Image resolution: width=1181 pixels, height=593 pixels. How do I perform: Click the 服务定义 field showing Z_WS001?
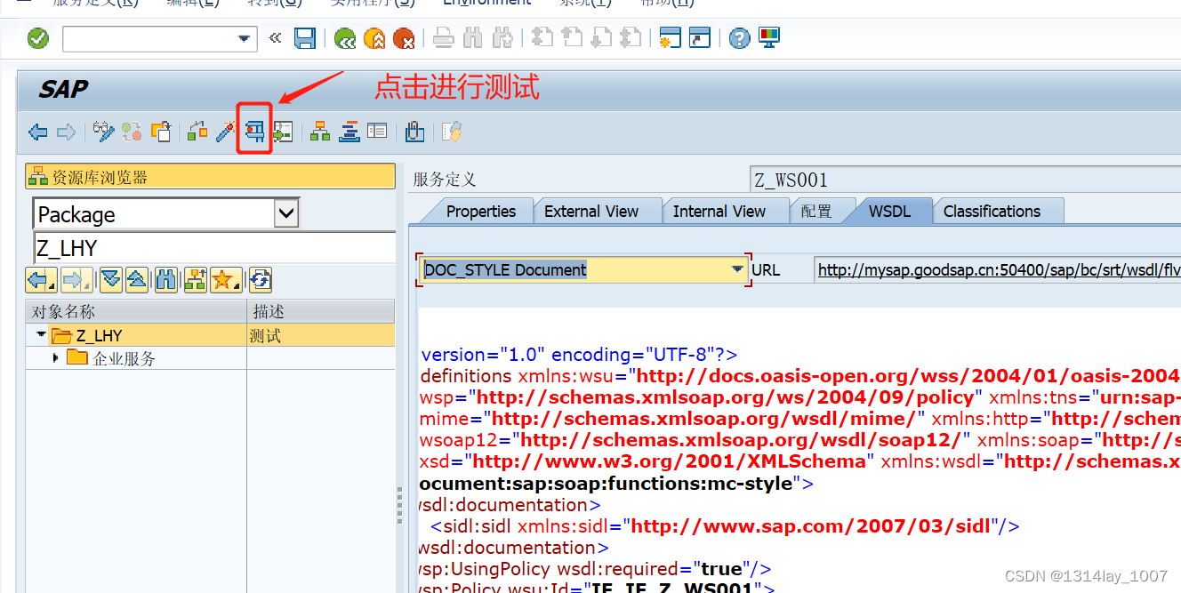click(x=966, y=180)
